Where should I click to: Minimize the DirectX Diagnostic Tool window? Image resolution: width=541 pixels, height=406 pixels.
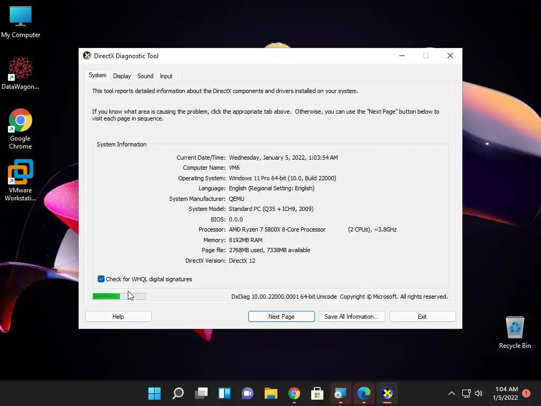[x=402, y=56]
